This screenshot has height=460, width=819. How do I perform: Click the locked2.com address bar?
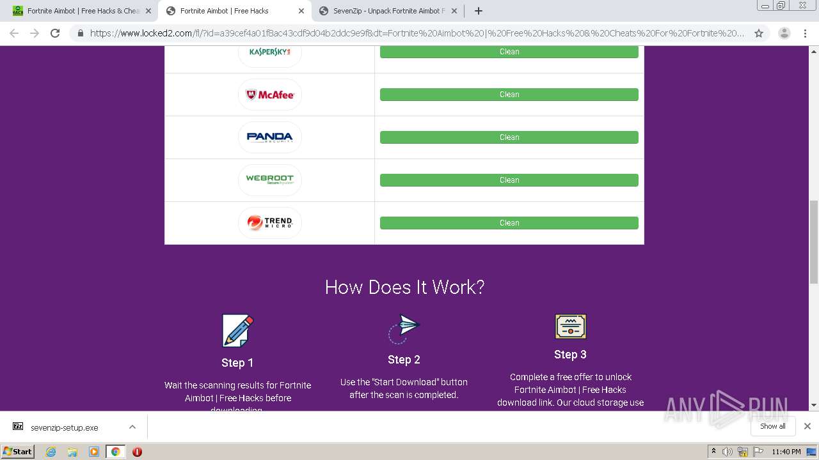pyautogui.click(x=416, y=33)
